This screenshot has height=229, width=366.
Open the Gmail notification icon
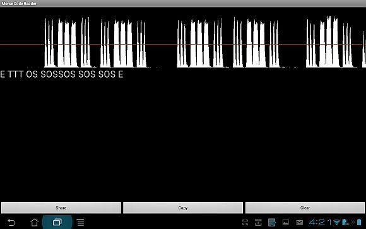(x=299, y=223)
